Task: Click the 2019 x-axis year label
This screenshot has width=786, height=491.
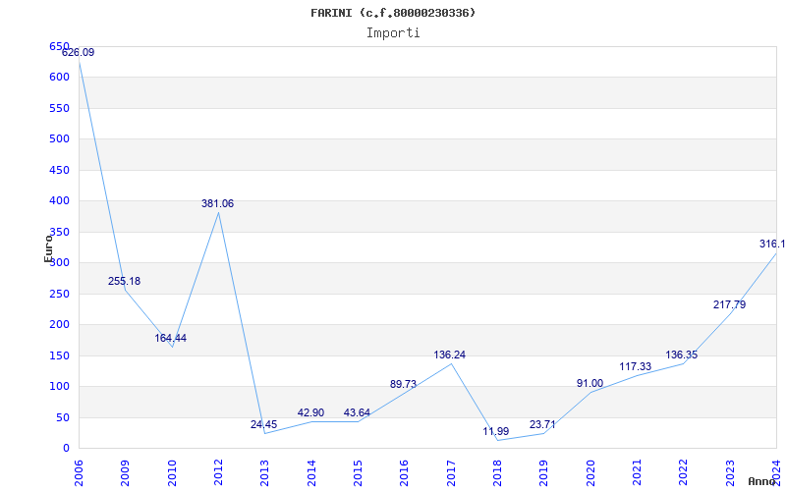Action: [544, 473]
